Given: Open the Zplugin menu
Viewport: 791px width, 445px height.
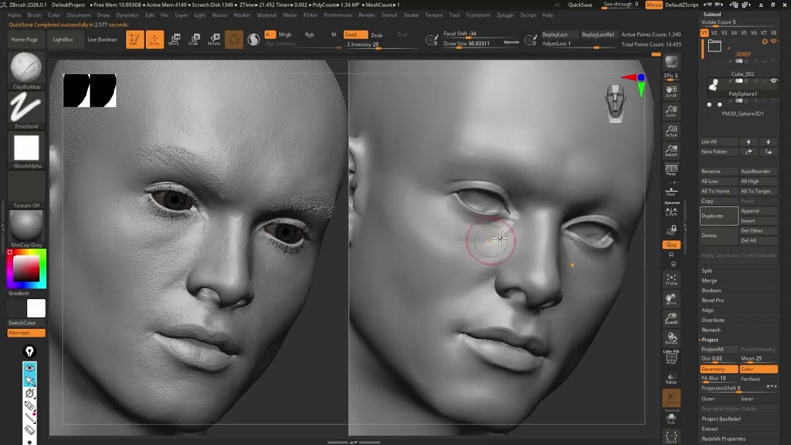Looking at the screenshot, I should coord(505,15).
